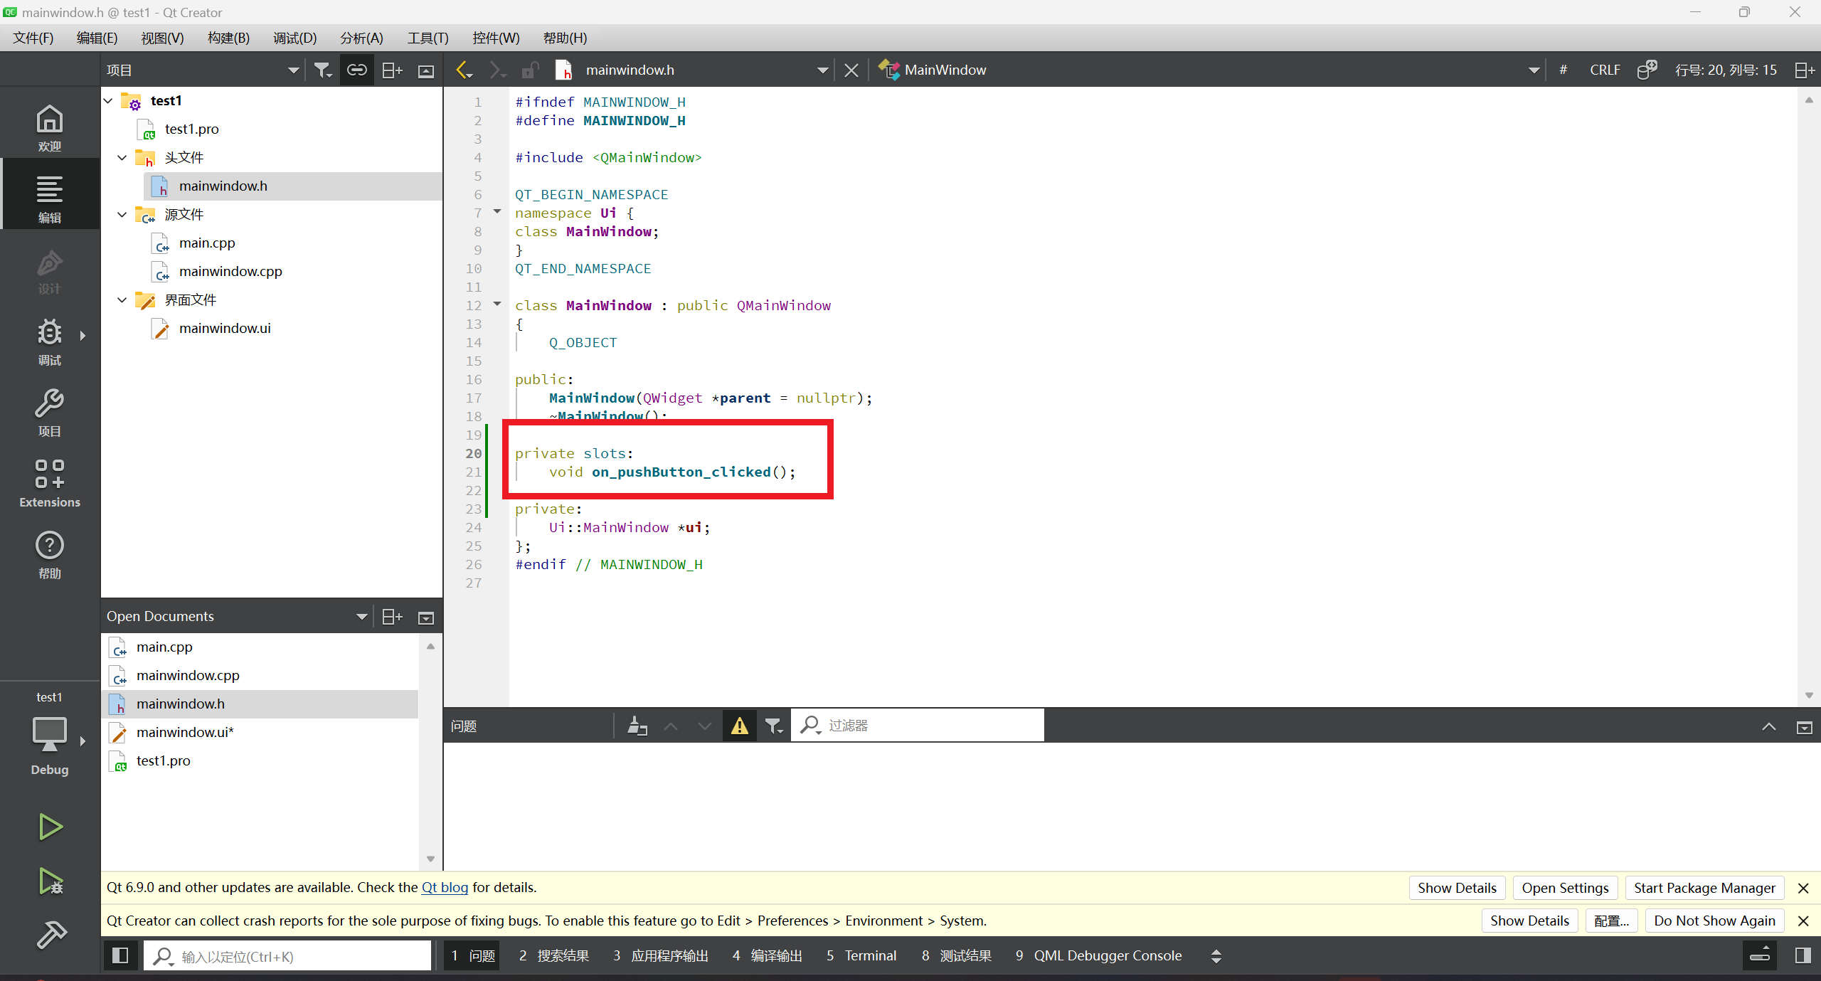
Task: Open the Welcome (欢迎) home mode
Action: click(50, 128)
